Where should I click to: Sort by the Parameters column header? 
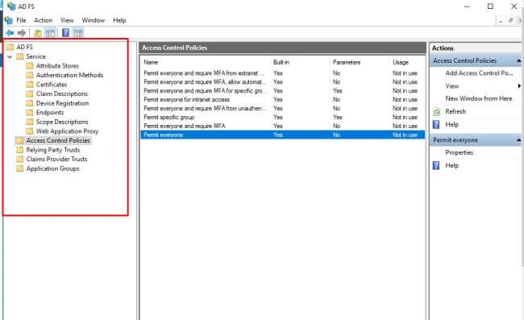pos(347,62)
